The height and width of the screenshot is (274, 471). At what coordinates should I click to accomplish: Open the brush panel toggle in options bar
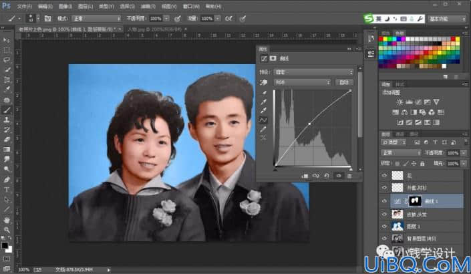47,19
